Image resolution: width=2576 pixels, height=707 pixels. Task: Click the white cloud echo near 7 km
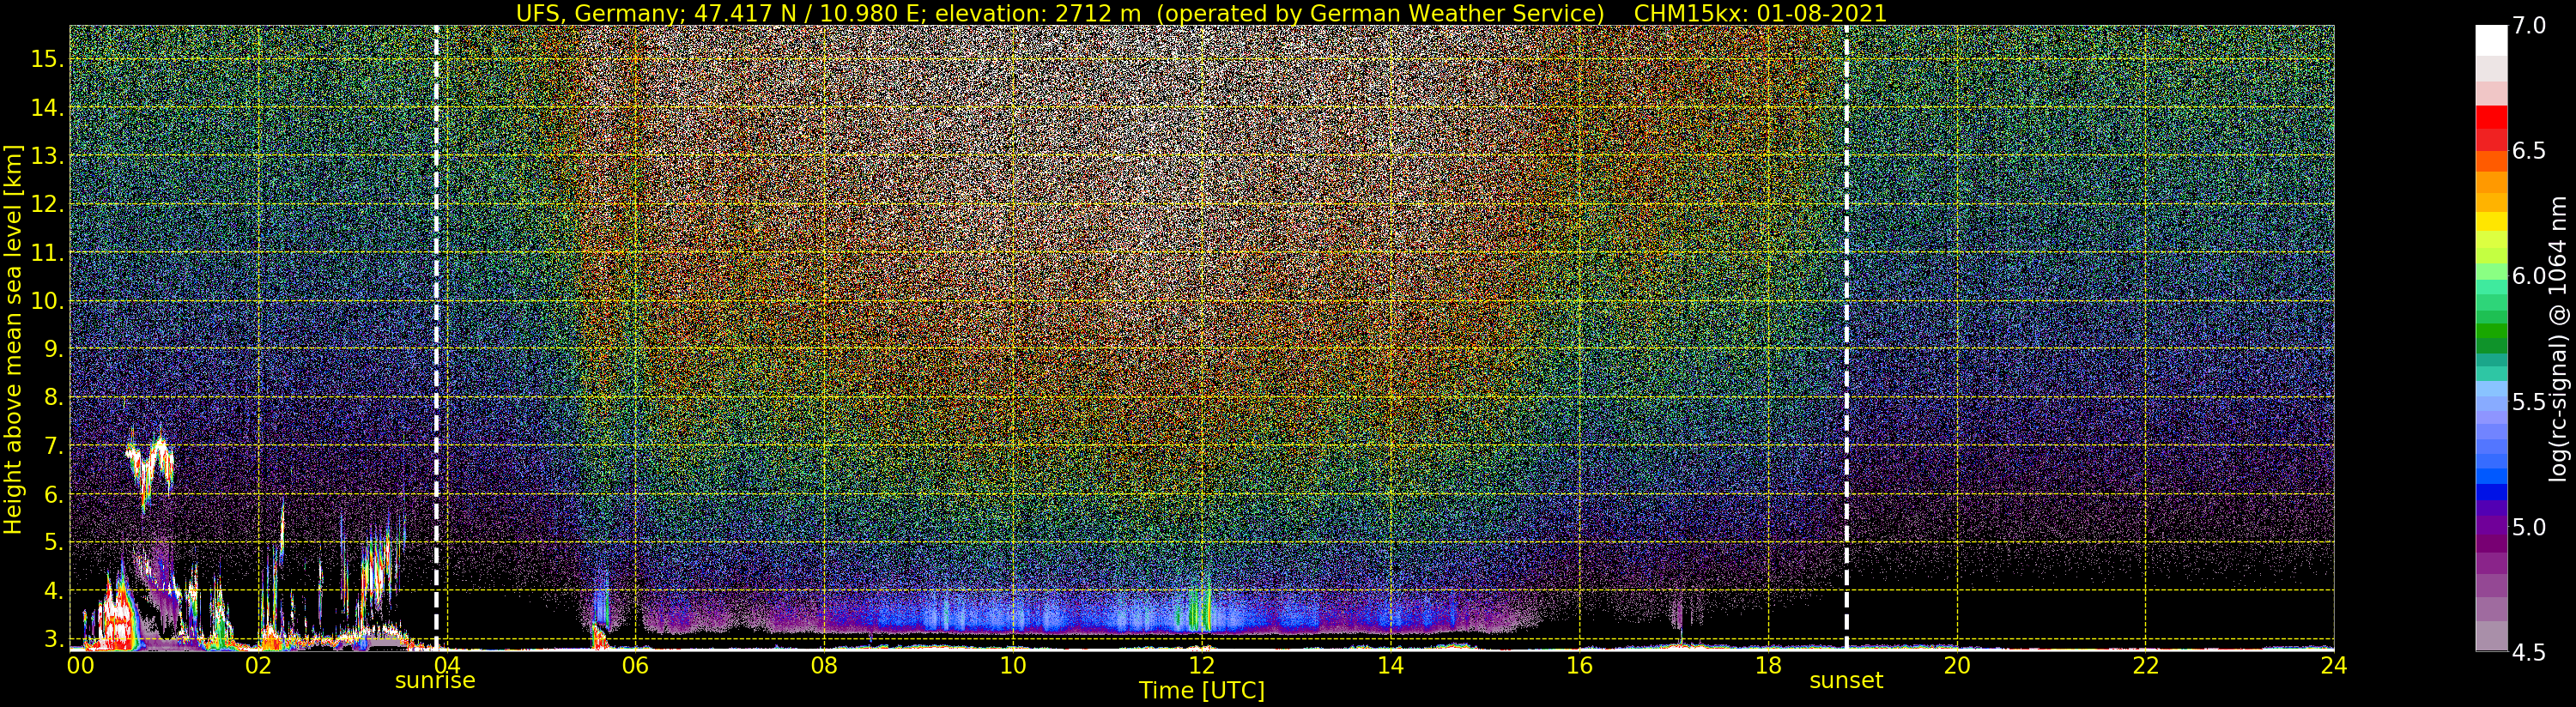click(150, 467)
